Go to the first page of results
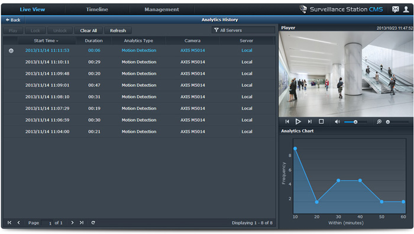 9,223
